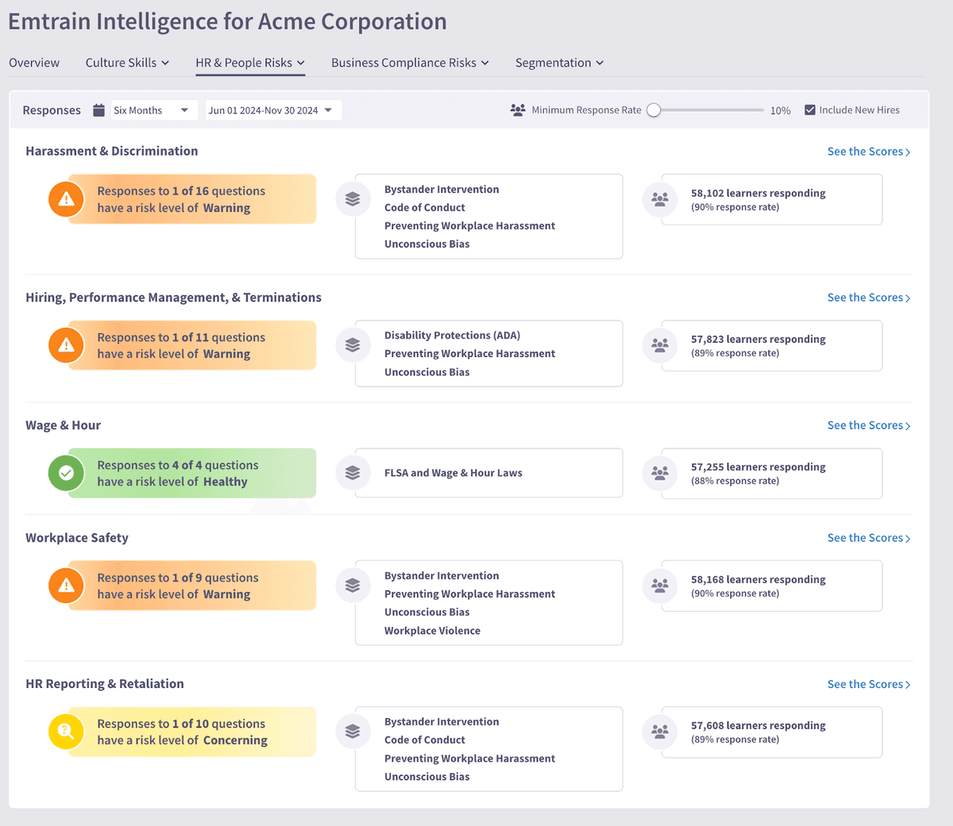Uncheck the Include New Hires checkbox

(x=810, y=110)
